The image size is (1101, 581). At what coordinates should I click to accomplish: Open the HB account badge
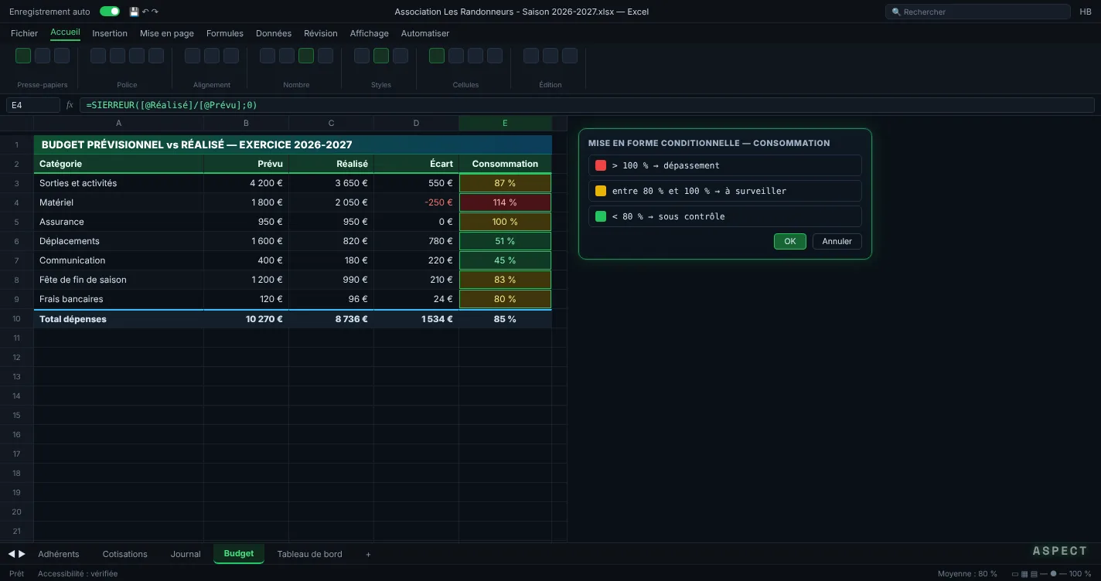point(1086,12)
